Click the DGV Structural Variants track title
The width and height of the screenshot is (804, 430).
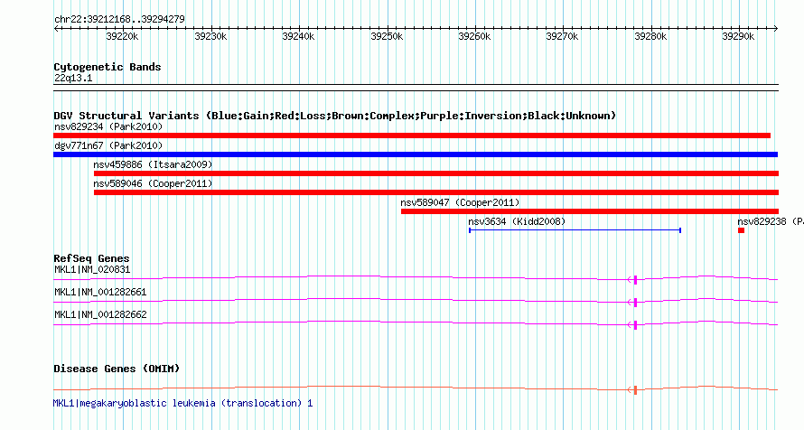click(335, 116)
